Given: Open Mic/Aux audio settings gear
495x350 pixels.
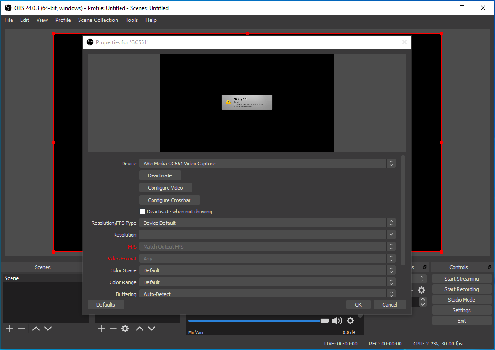Looking at the screenshot, I should [350, 321].
